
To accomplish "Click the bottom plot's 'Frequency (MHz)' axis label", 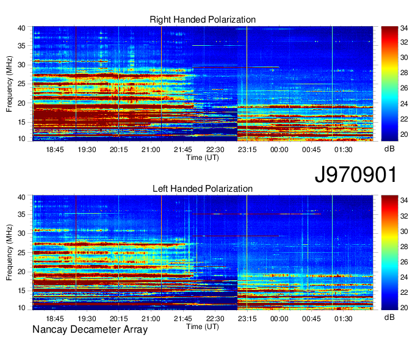I will [x=9, y=253].
